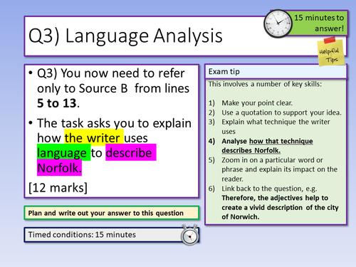The image size is (356, 267).
Task: Click tip 1 'Make your point clear.'
Action: click(257, 103)
